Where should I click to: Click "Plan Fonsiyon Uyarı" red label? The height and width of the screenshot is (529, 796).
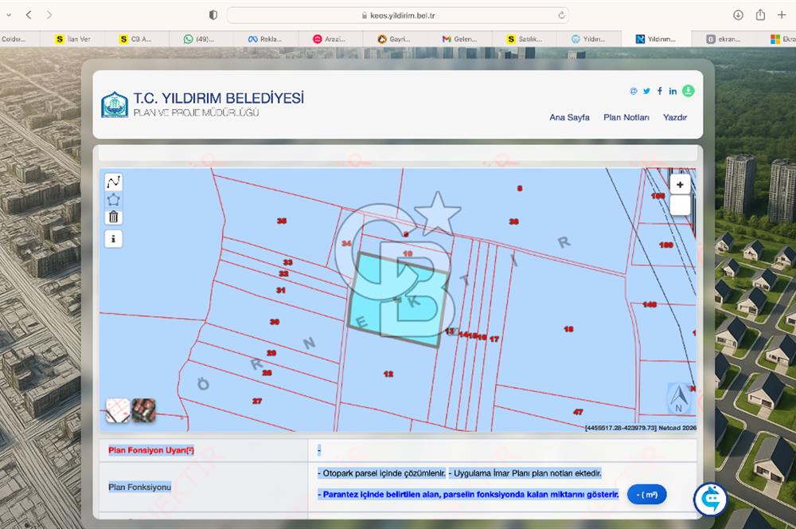pyautogui.click(x=151, y=450)
